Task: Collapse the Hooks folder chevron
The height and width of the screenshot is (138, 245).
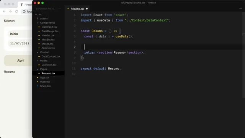Action: point(38,61)
